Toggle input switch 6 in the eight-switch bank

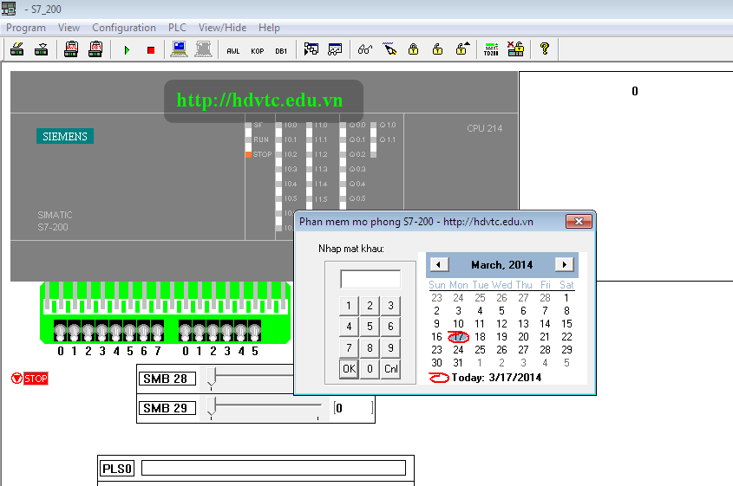[x=143, y=331]
